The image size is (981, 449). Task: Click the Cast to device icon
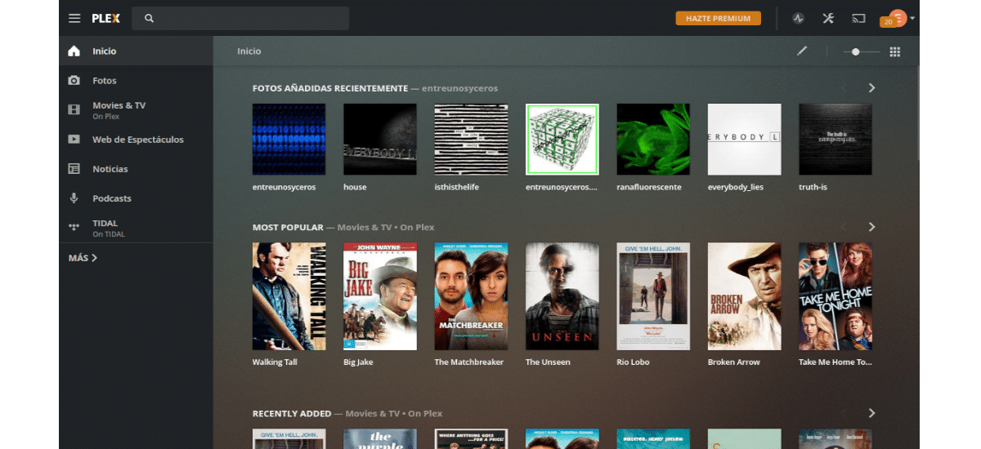tap(858, 18)
